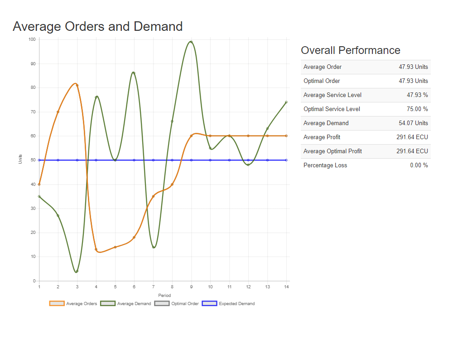Click the '0.00 %' value

coord(419,165)
